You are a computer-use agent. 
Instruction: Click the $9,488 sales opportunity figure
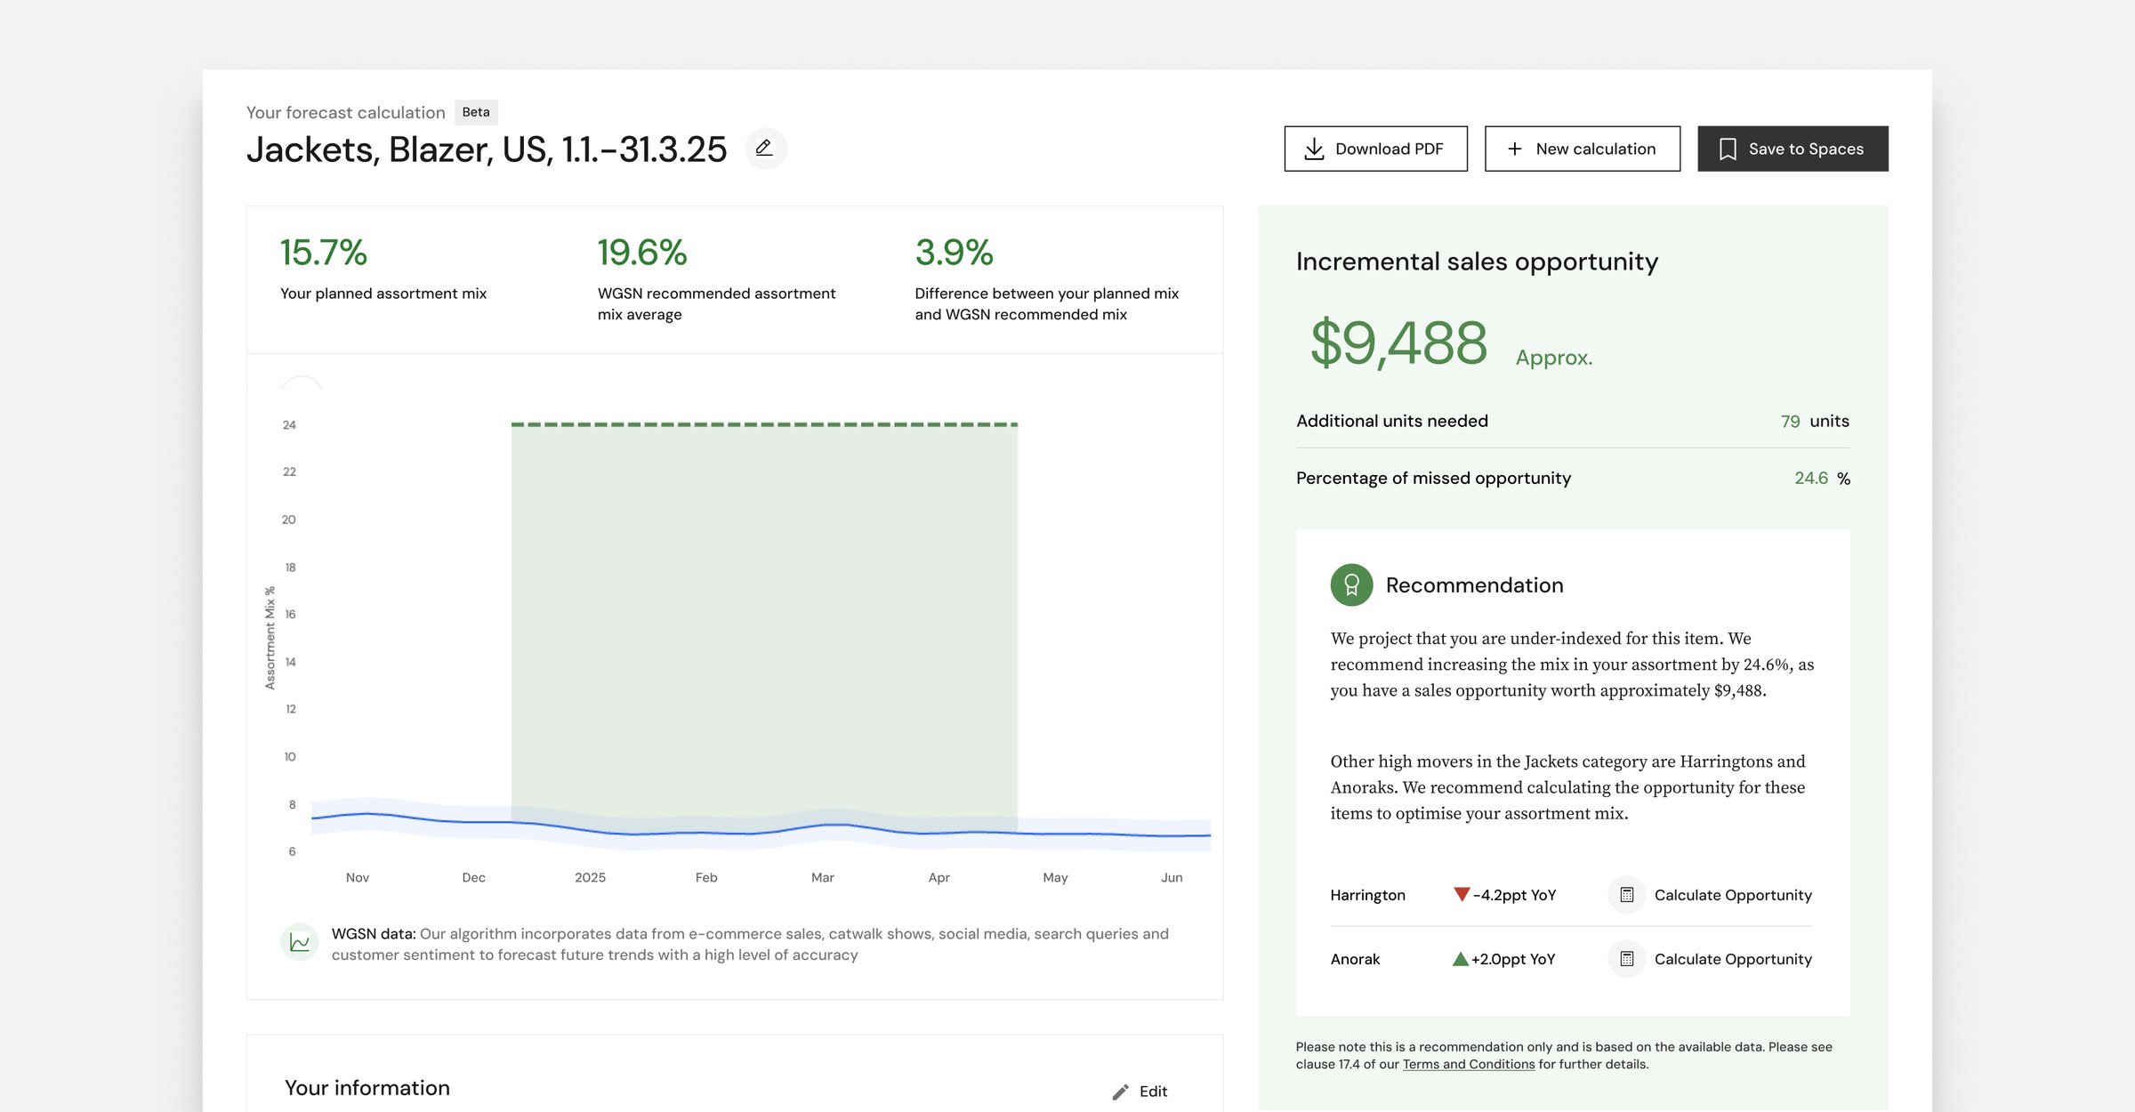tap(1398, 343)
